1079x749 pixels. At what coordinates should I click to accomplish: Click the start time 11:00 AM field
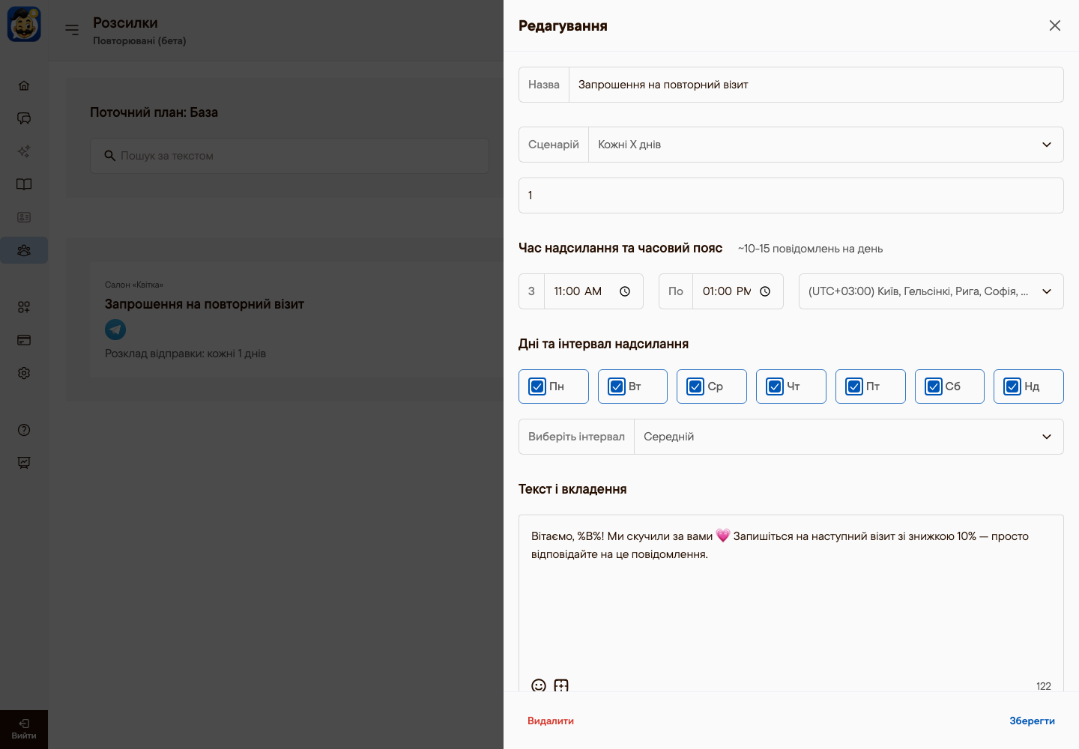[593, 291]
